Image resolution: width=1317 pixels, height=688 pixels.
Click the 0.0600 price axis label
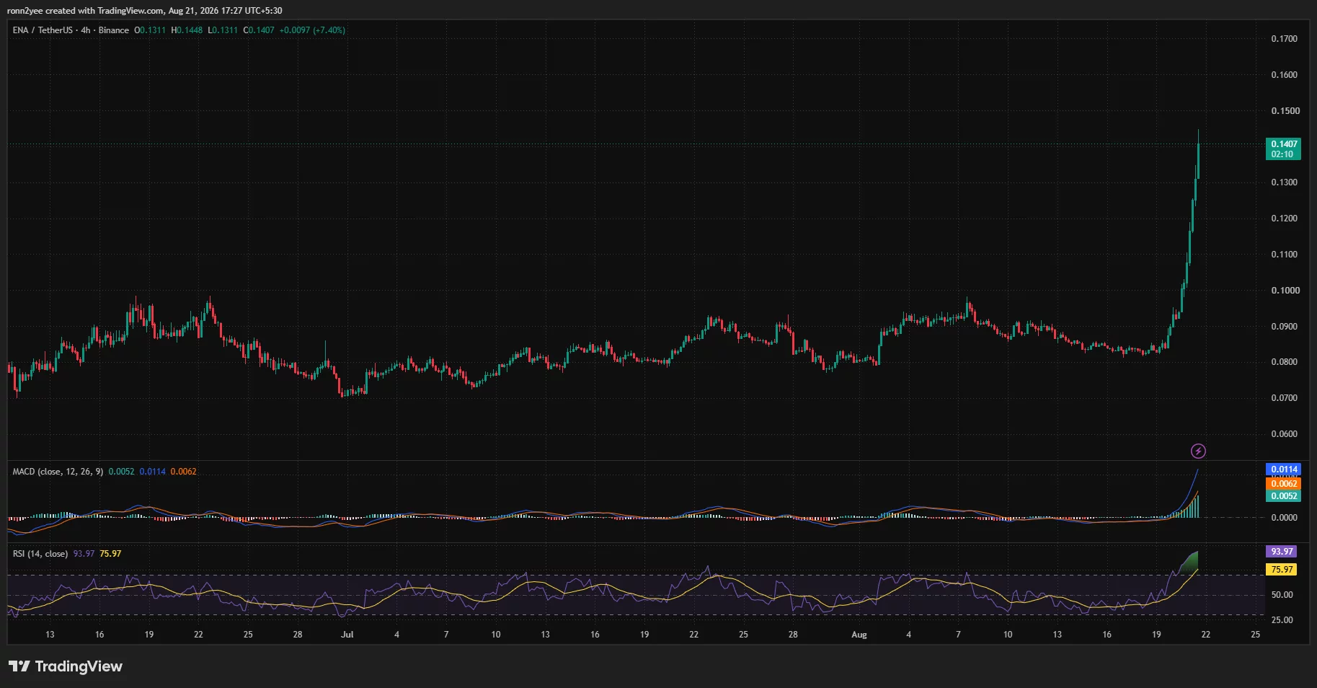point(1284,434)
